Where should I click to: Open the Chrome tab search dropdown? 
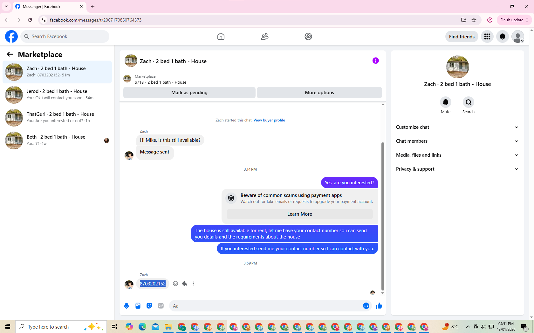point(6,6)
